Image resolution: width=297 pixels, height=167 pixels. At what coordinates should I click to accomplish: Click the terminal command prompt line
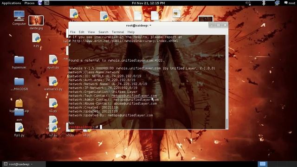coord(85,127)
